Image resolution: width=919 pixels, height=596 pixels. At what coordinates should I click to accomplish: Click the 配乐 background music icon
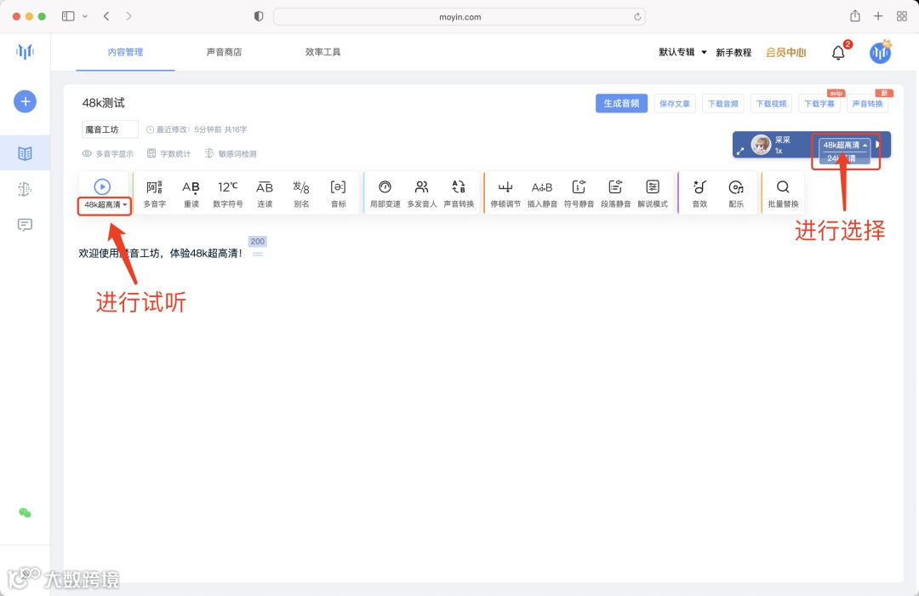(x=736, y=192)
